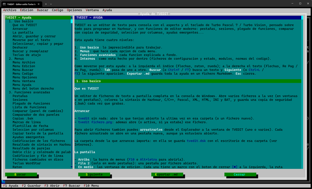Click the Siguiente button
This screenshot has width=312, height=189.
[94, 174]
